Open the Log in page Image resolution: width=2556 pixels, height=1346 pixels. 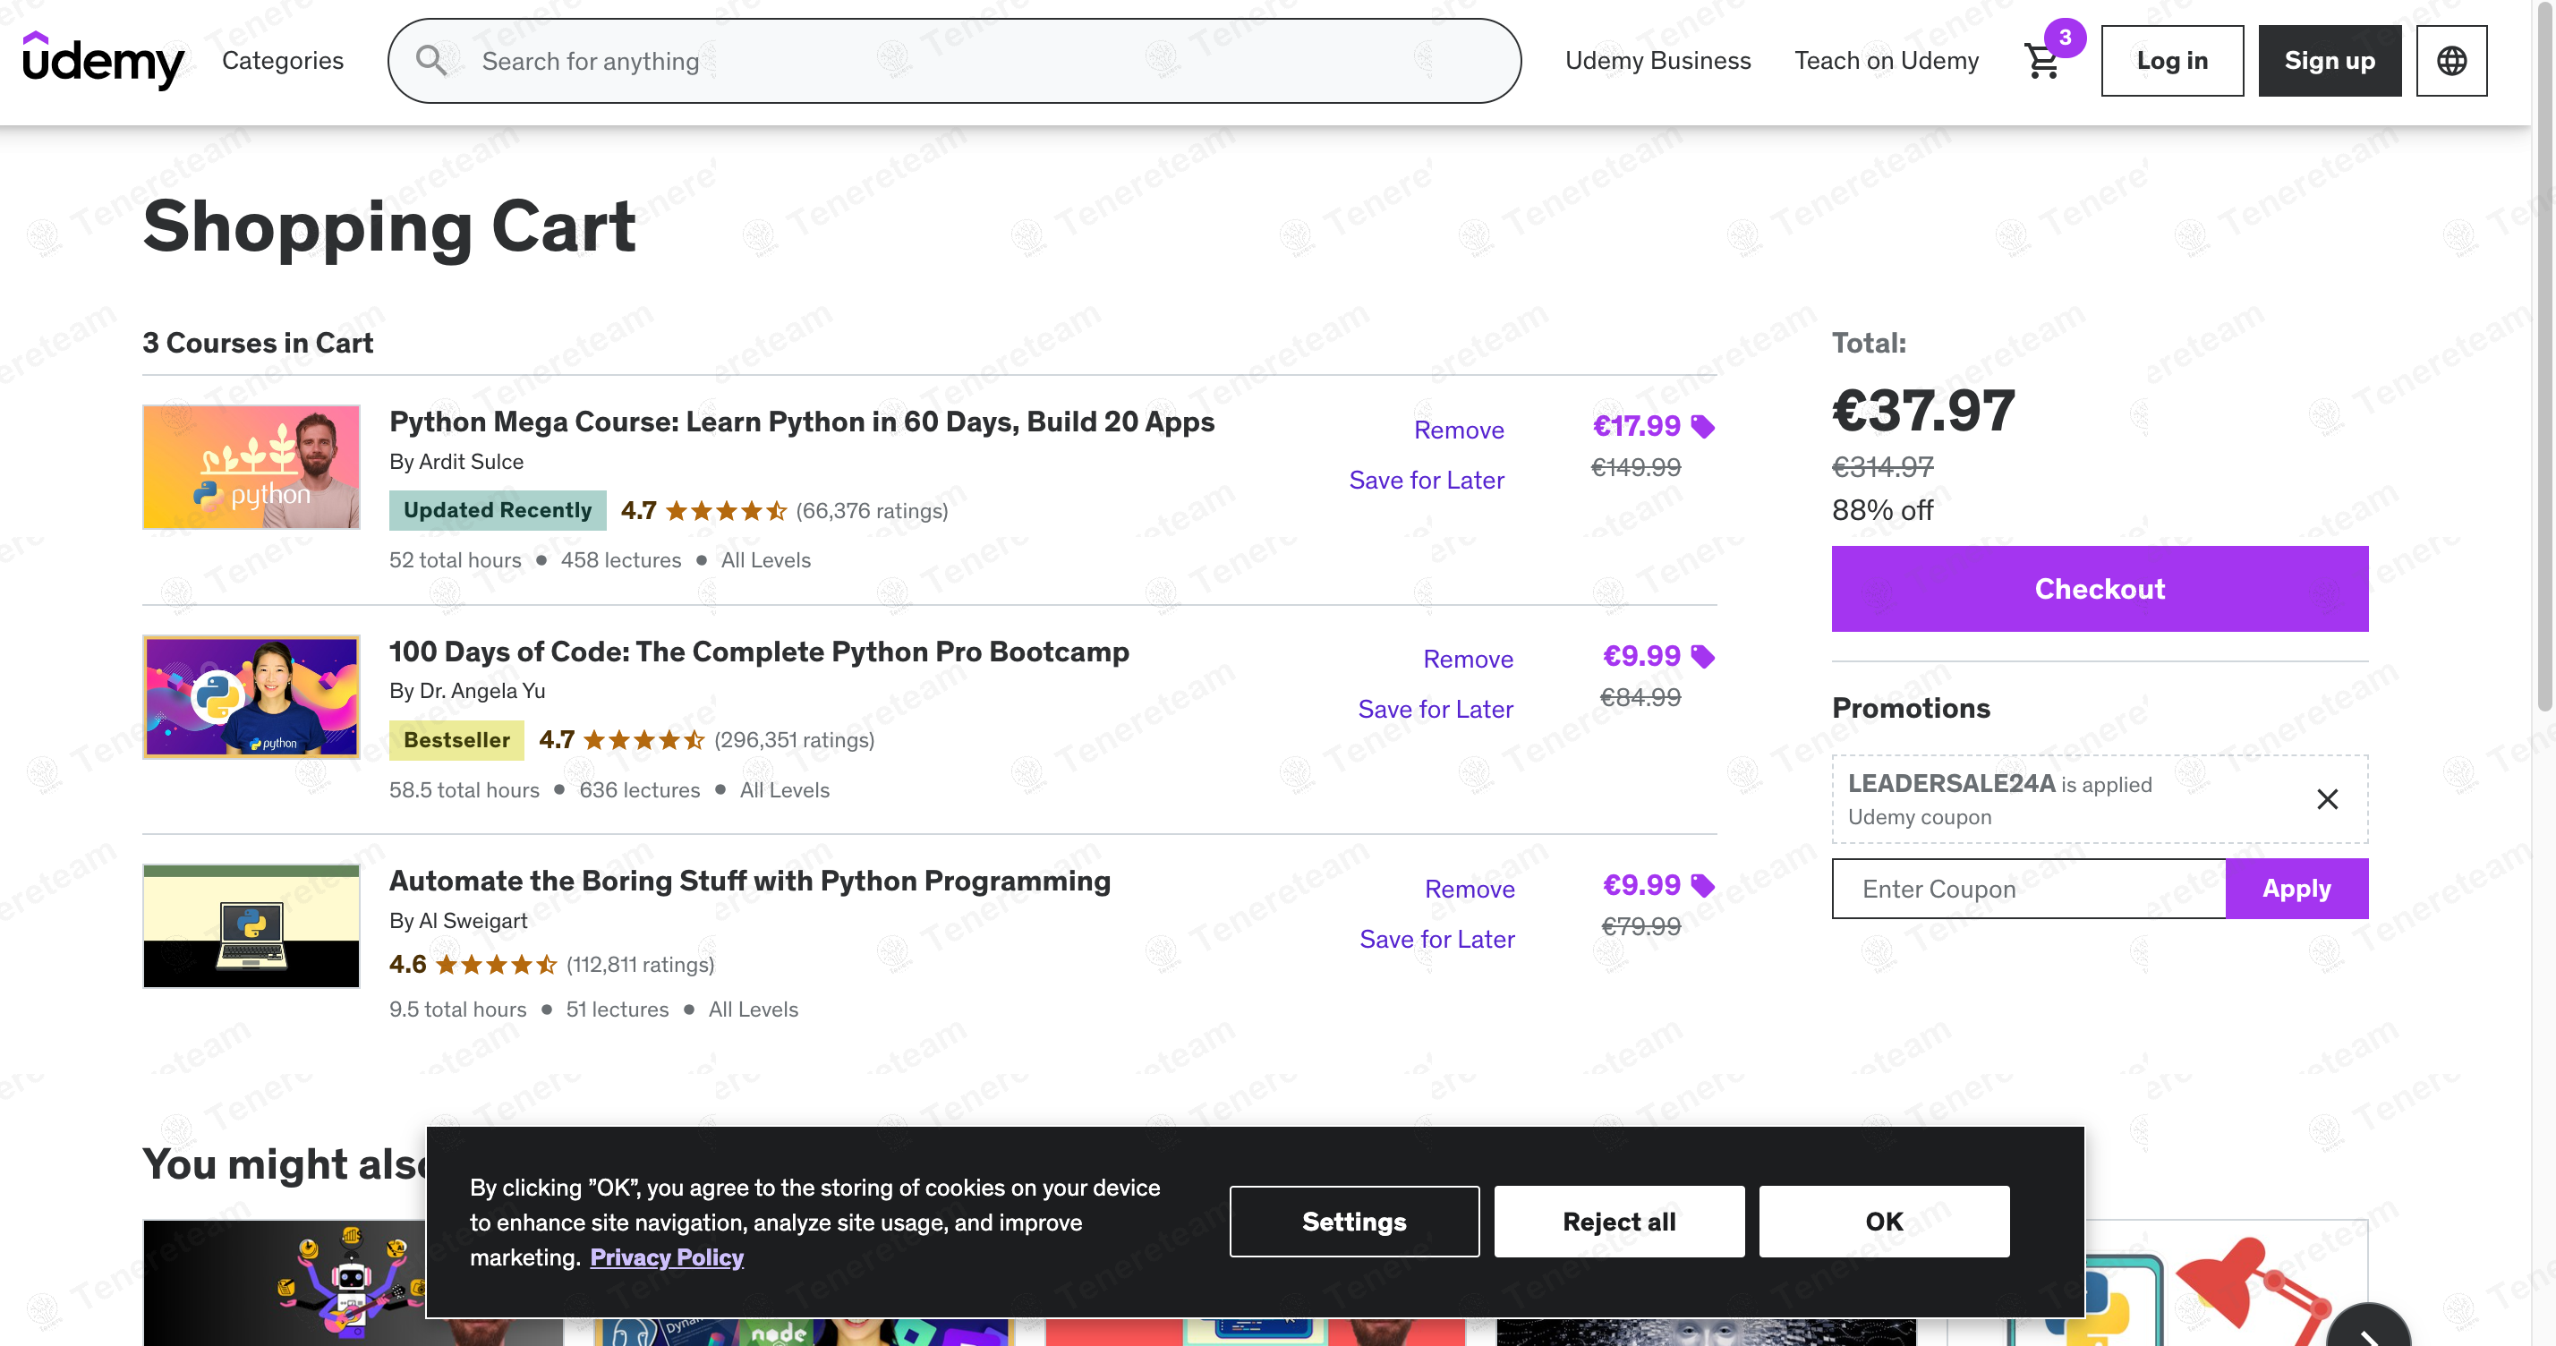tap(2172, 59)
